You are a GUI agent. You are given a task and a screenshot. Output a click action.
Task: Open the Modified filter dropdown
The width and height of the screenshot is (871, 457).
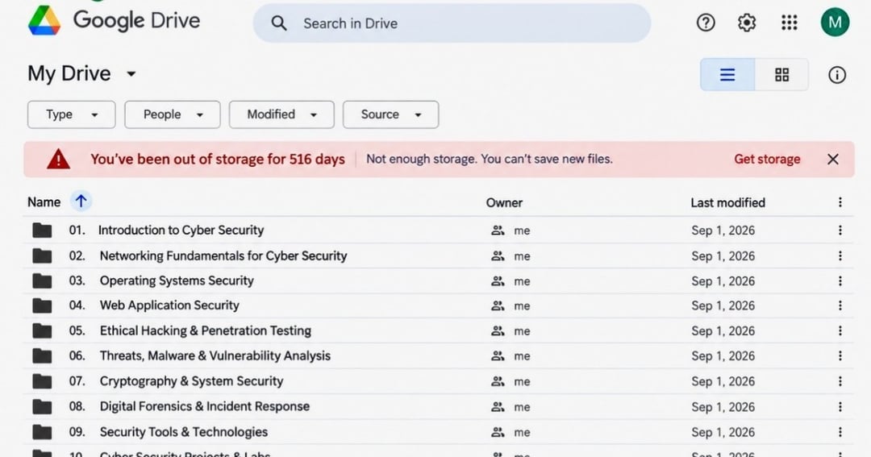point(281,114)
